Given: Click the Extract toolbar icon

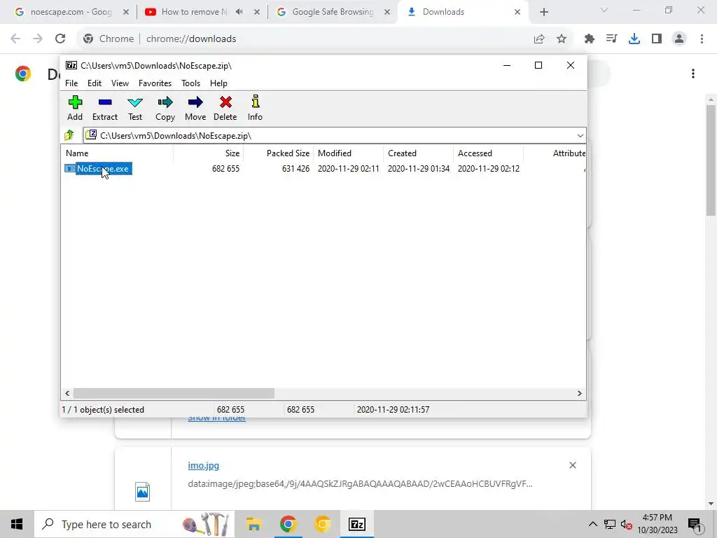Looking at the screenshot, I should [105, 108].
